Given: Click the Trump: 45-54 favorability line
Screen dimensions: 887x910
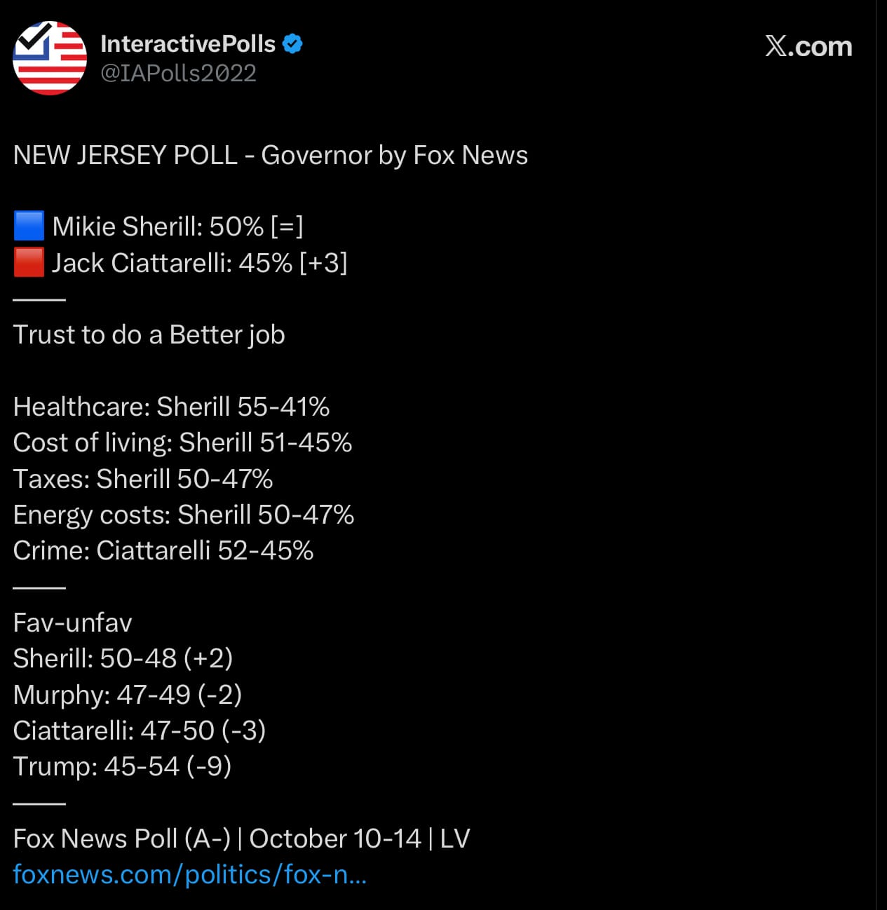Looking at the screenshot, I should [x=122, y=766].
